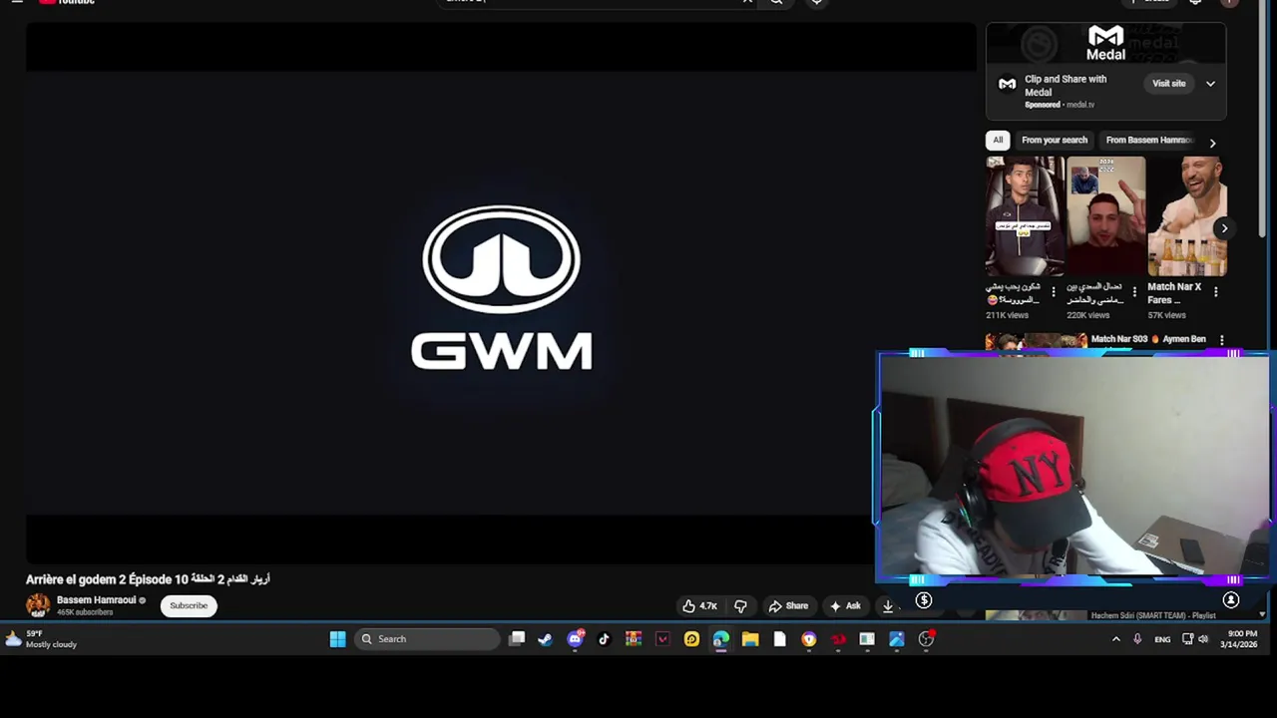Screen dimensions: 1277x718
Task: Expand the Medal ad chevron
Action: coord(1210,84)
